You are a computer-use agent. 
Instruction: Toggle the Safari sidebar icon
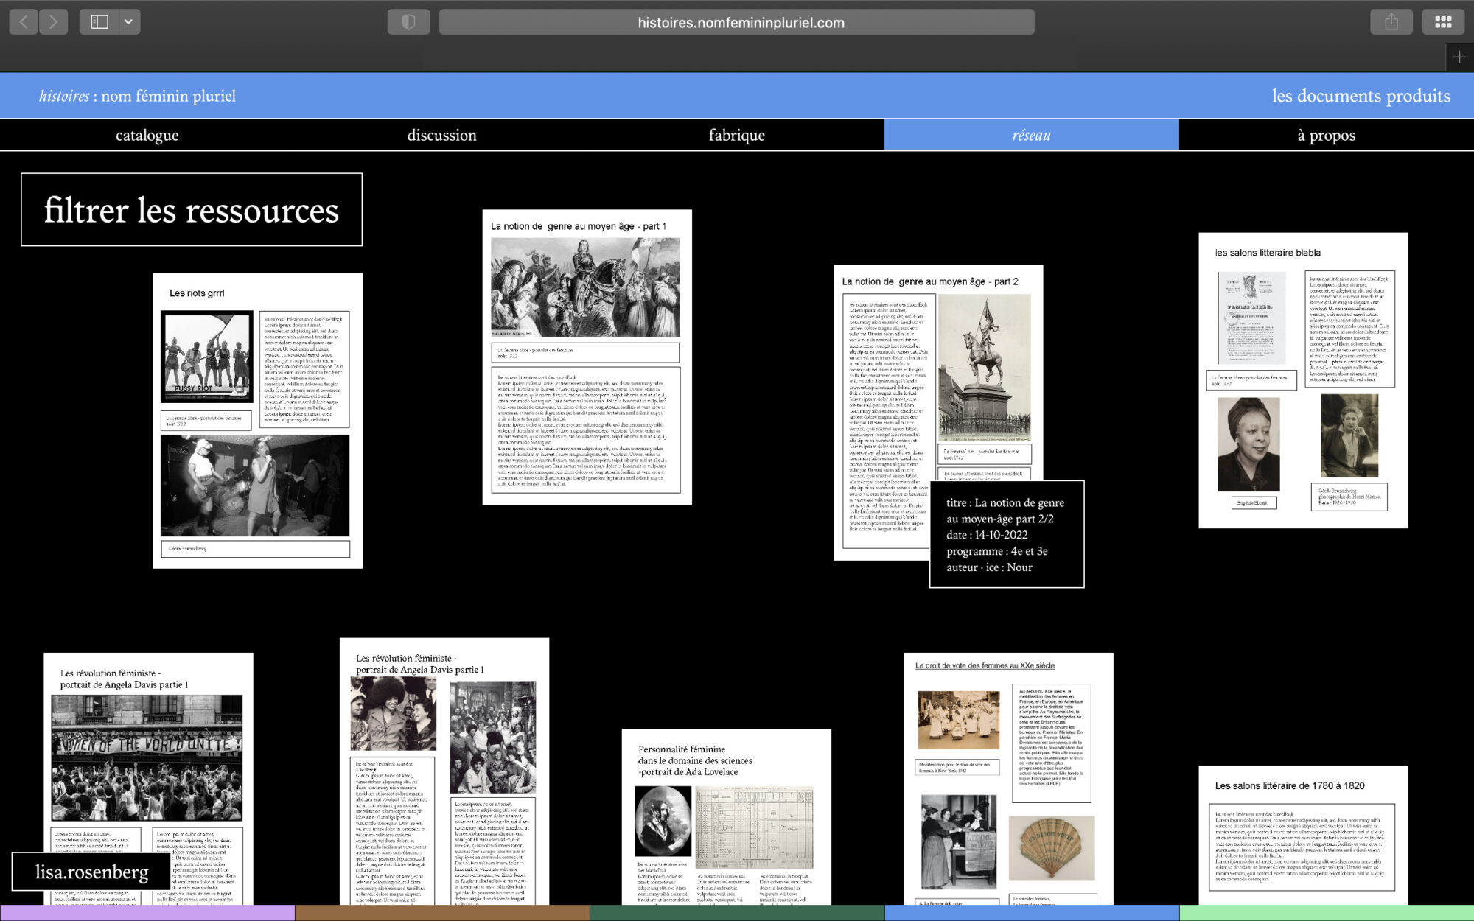click(99, 22)
